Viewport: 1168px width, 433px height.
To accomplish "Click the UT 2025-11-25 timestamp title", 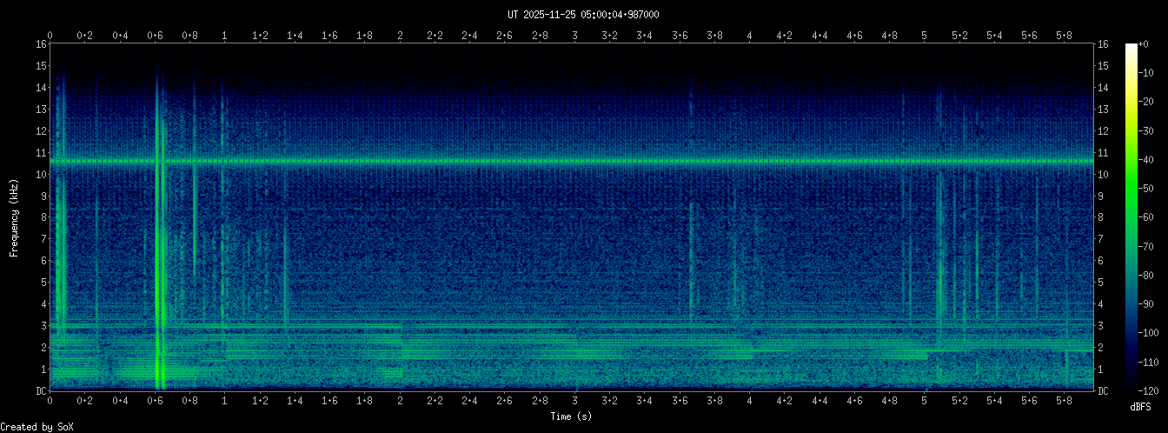I will tap(583, 14).
